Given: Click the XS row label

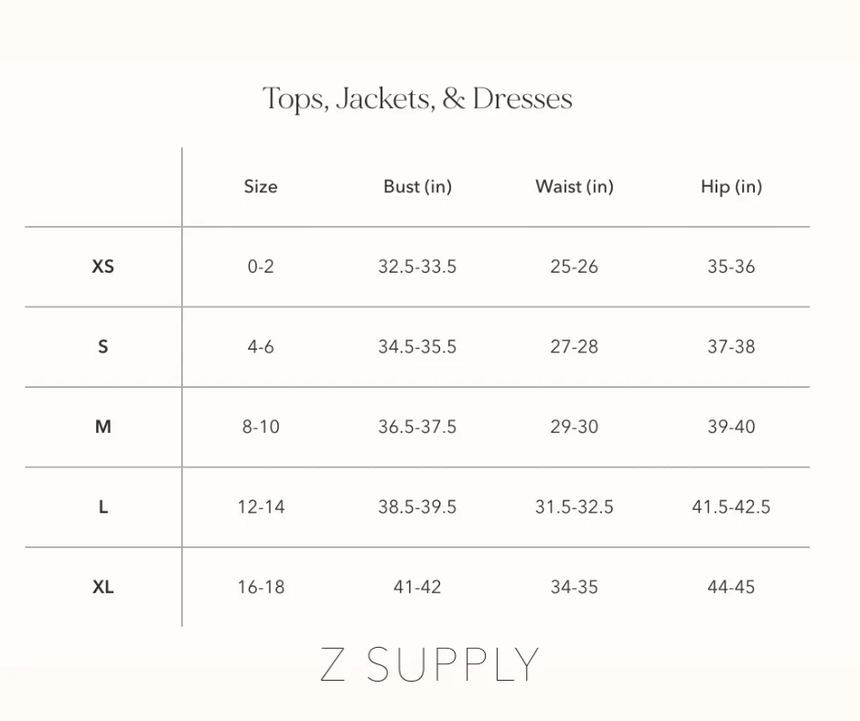Looking at the screenshot, I should 103,267.
